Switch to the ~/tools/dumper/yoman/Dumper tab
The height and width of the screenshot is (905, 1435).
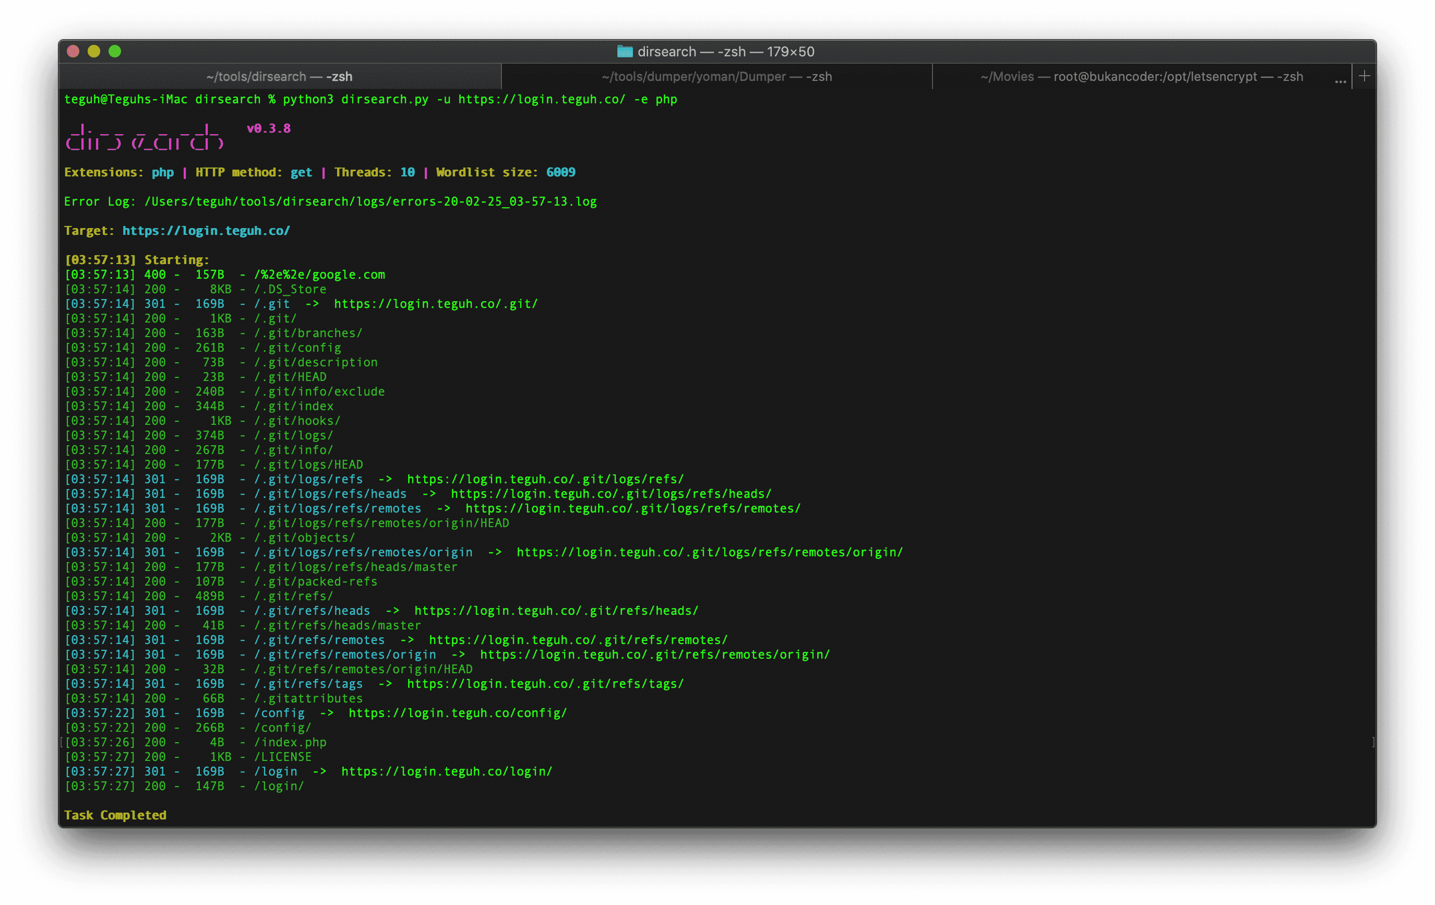[x=716, y=77]
